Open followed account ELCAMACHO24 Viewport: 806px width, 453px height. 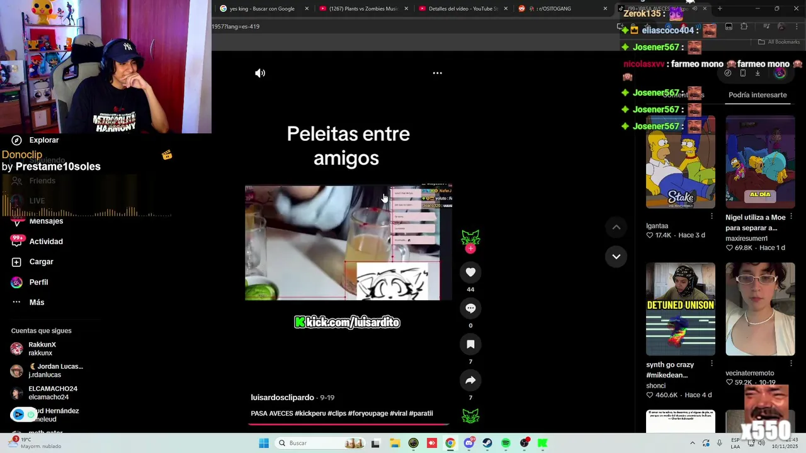44,393
